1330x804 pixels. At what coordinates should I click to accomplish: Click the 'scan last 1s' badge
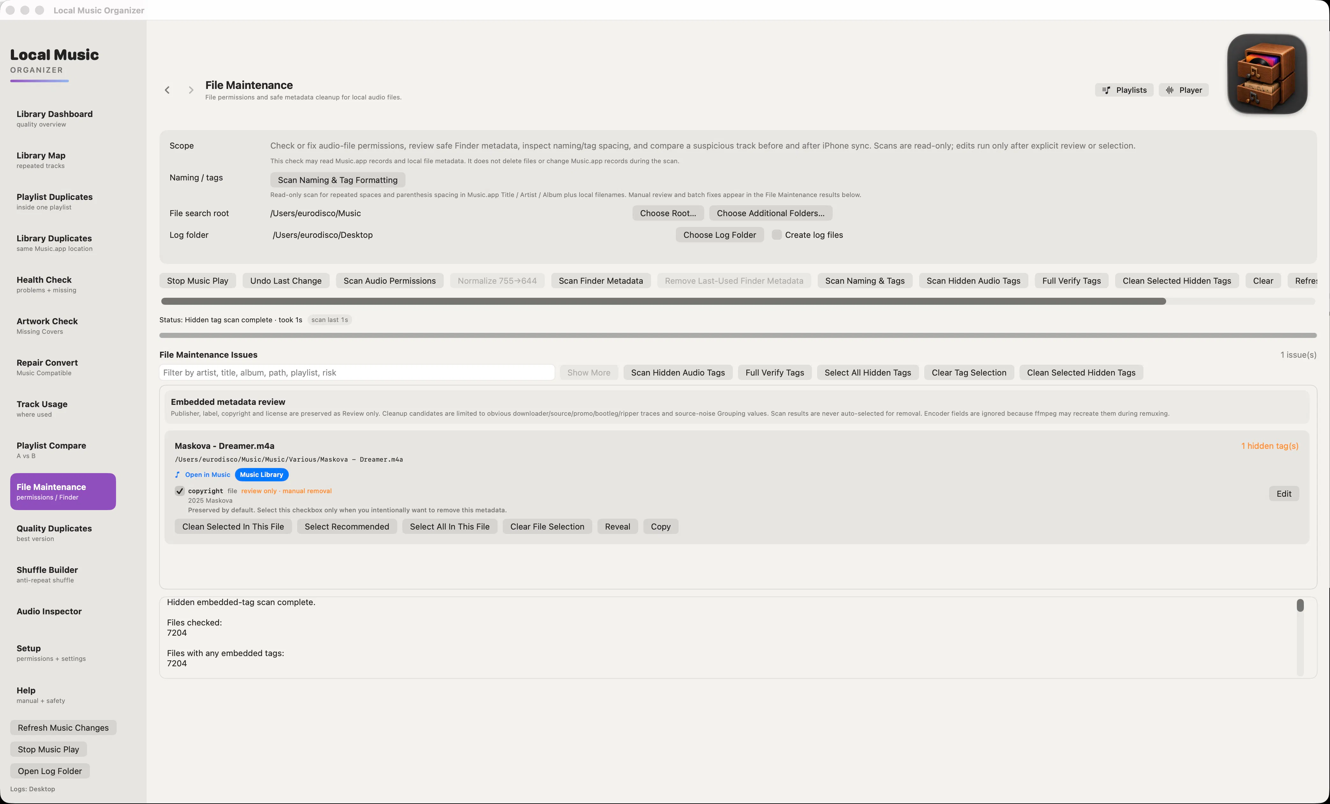point(330,319)
